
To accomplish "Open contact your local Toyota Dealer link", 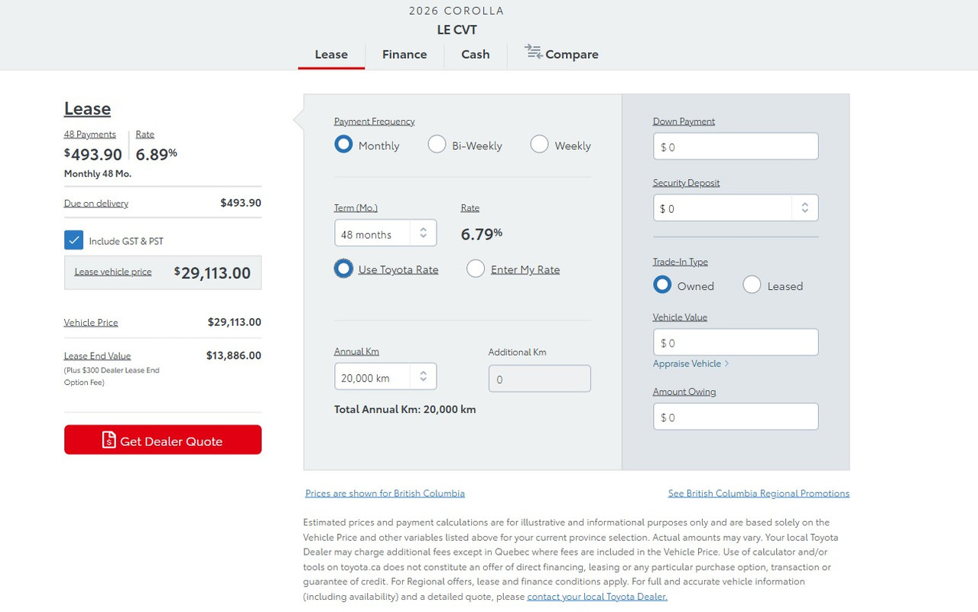I will (x=597, y=596).
